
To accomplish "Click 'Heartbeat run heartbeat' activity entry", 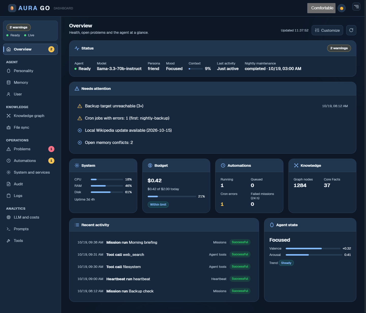I will [x=164, y=279].
